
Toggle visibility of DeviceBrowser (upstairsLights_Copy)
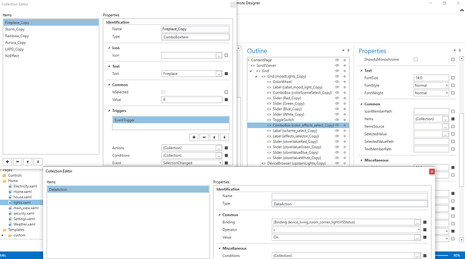pos(337,163)
